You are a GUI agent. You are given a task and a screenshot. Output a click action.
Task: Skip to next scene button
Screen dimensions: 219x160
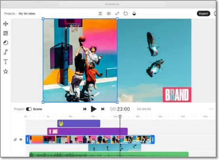point(103,109)
